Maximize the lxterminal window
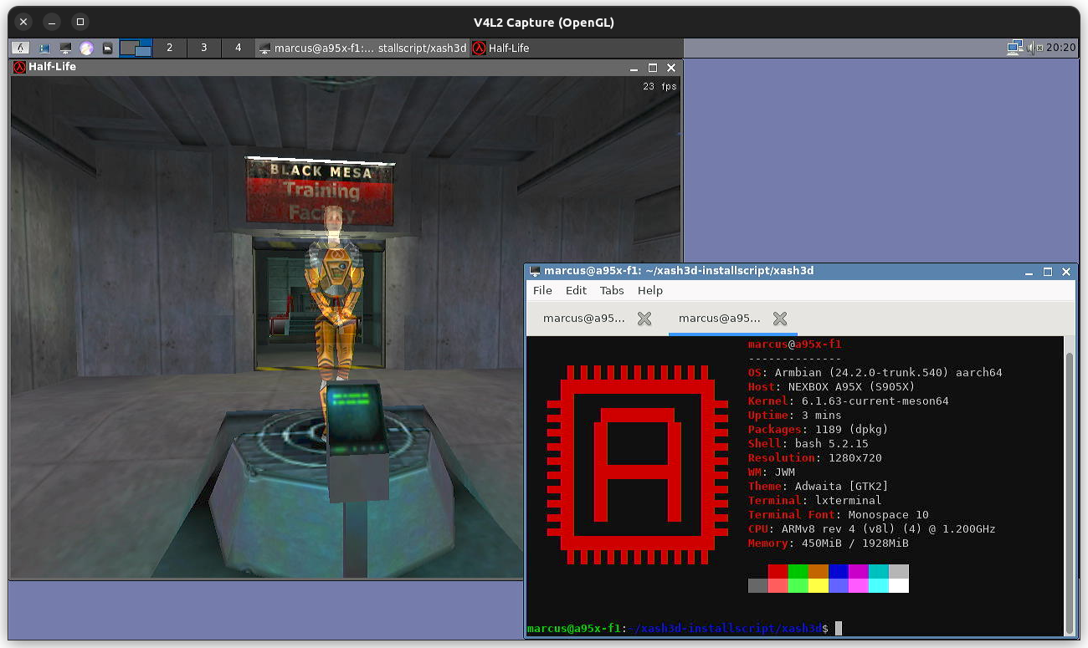The width and height of the screenshot is (1088, 648). click(1048, 272)
